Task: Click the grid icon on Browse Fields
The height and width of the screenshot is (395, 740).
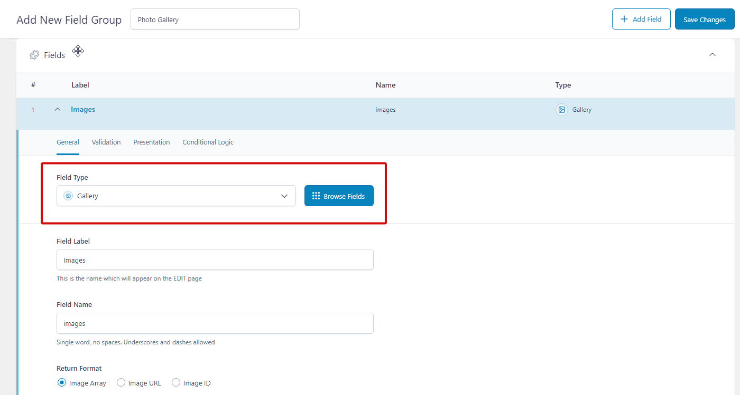Action: 316,196
